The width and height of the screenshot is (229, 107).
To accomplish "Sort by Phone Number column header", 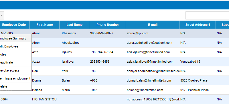I will point(108,25).
